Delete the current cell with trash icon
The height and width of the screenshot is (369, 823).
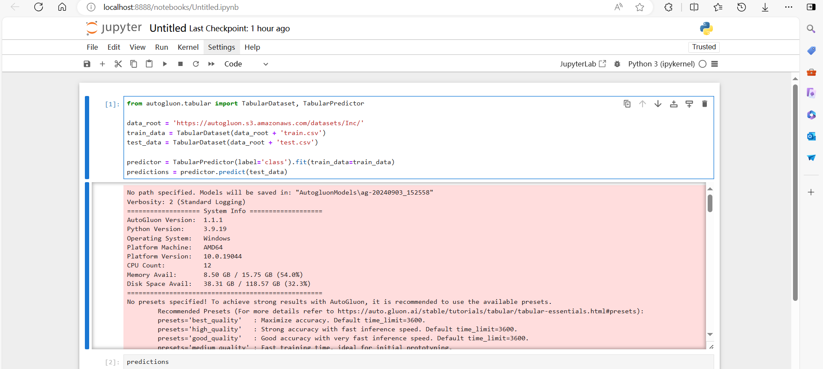pyautogui.click(x=704, y=104)
